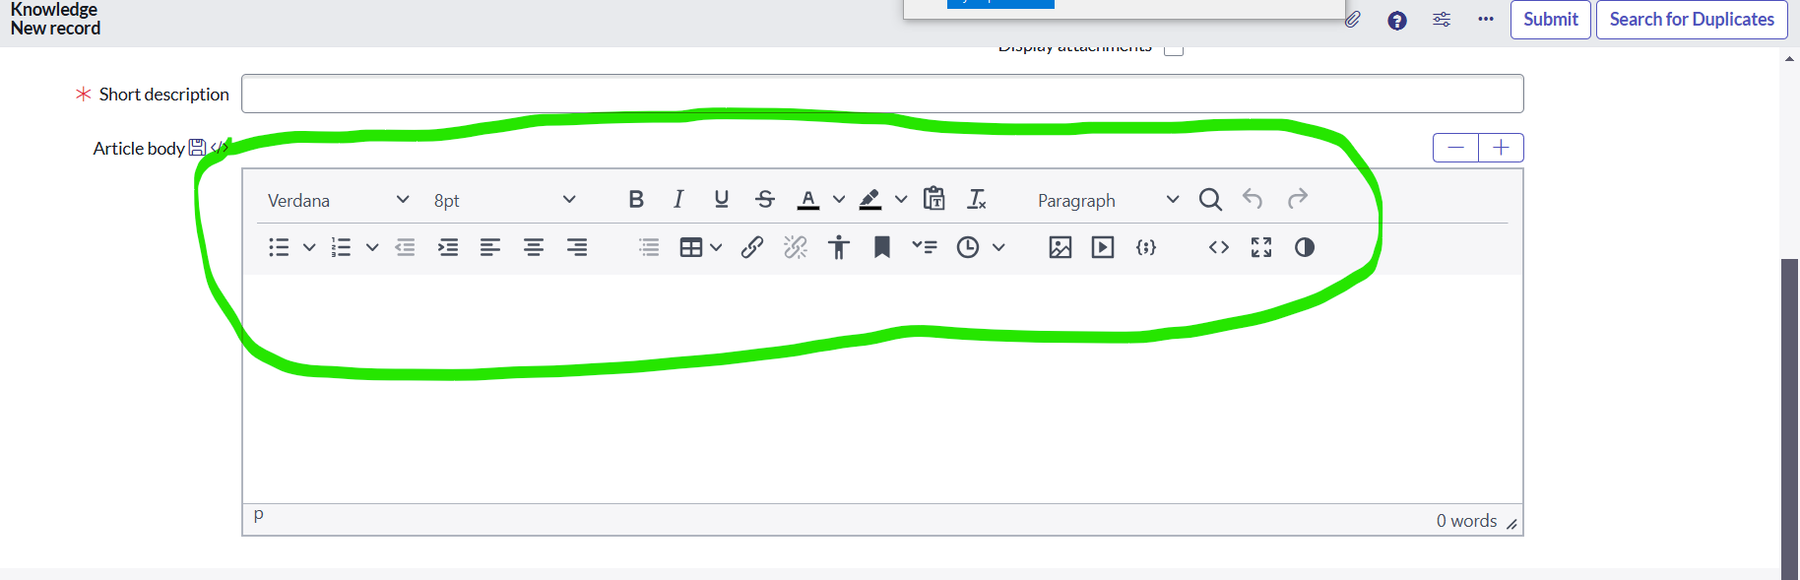
Task: Click the insert image icon
Action: [x=1061, y=247]
